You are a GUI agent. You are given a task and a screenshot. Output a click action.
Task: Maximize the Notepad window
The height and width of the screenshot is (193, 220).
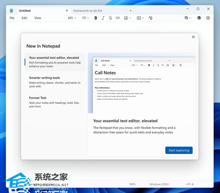click(x=198, y=9)
